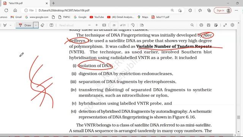The image size is (243, 137).
Task: Open the untitled page bookmark before TNPSC
Action: pos(53,17)
